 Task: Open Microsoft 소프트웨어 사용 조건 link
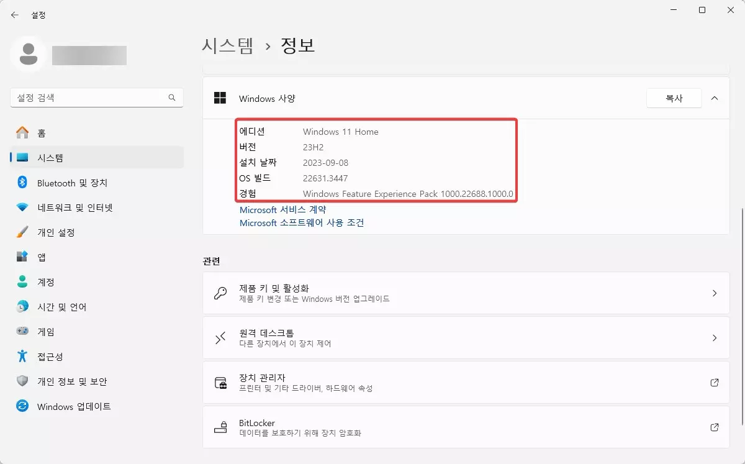(x=302, y=222)
